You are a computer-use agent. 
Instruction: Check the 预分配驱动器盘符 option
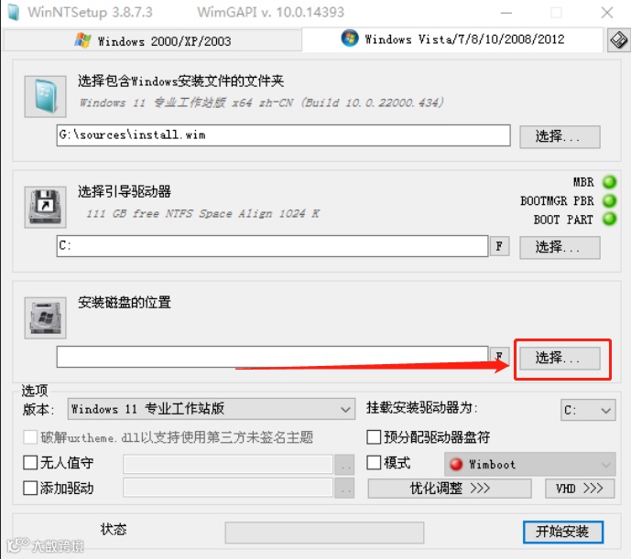point(374,436)
